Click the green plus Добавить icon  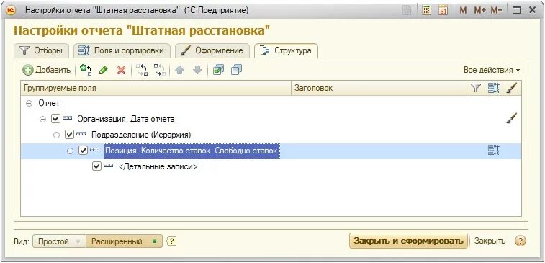click(x=28, y=71)
